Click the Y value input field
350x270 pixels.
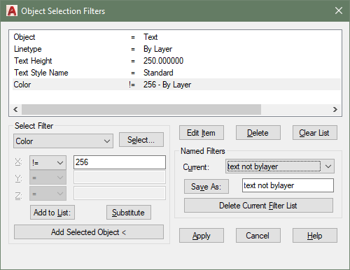tap(120, 178)
